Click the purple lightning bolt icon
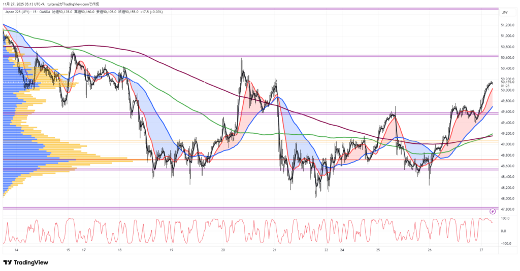 click(492, 211)
